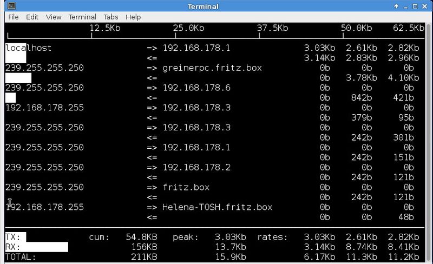Screen dimensions: 433x264
Task: Click the 842b rate value
Action: 362,98
